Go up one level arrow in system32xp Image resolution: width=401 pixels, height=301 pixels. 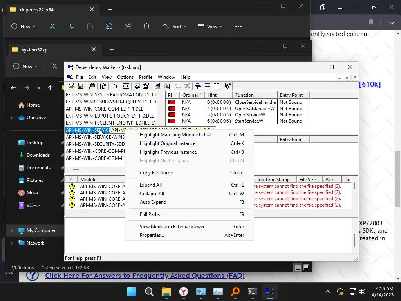[51, 88]
